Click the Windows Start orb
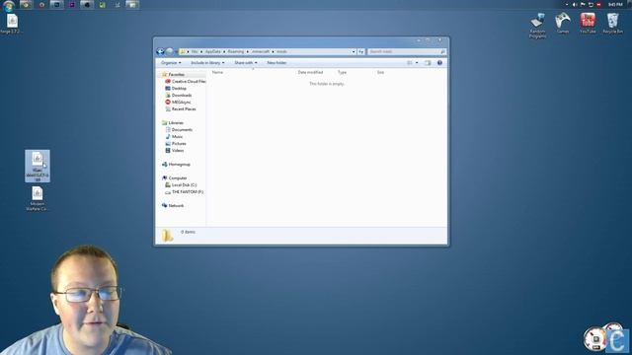This screenshot has height=355, width=632. [x=9, y=5]
